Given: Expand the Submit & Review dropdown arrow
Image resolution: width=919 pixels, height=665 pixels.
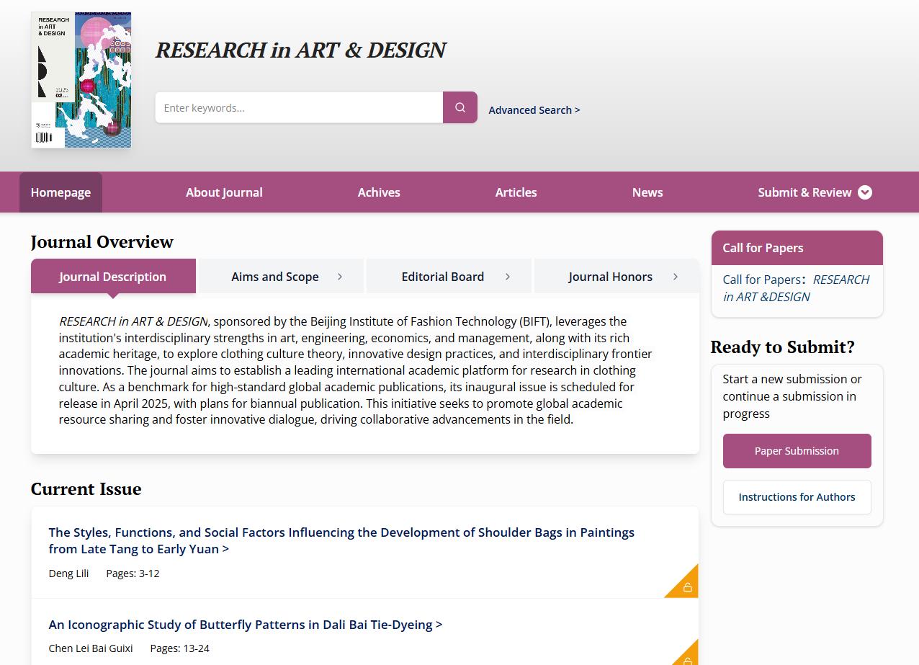Looking at the screenshot, I should pyautogui.click(x=865, y=192).
